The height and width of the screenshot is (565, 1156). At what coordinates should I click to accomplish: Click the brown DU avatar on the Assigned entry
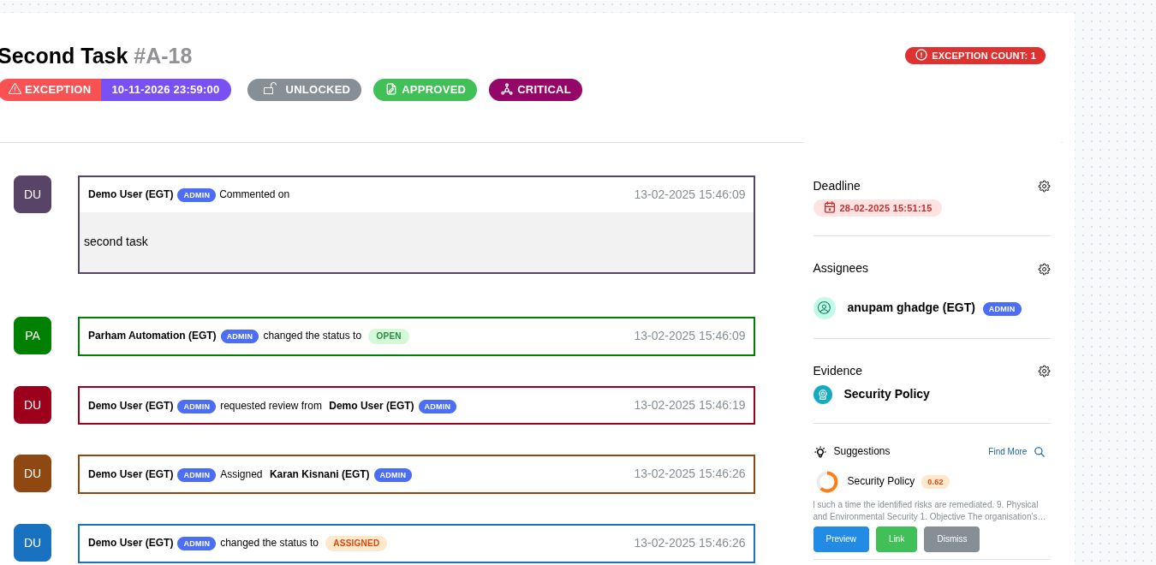pyautogui.click(x=33, y=473)
